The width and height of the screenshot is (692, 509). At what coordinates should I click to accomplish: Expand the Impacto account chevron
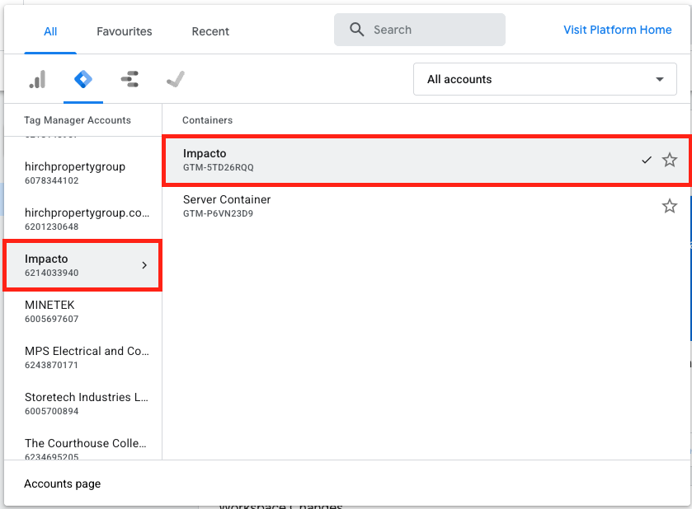point(144,265)
